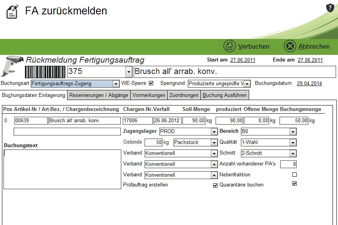Viewport: 338px width, 225px height.
Task: Click the Gebinde field 50
Action: 154,142
